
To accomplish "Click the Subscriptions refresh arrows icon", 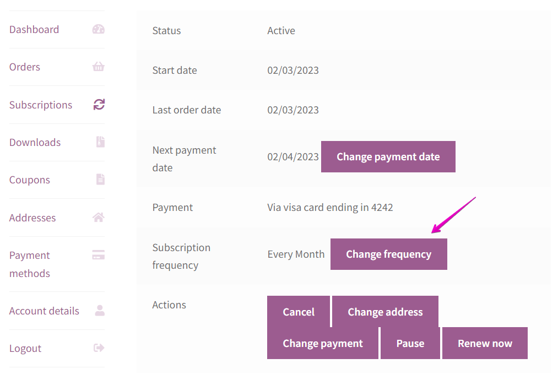I will coord(98,104).
